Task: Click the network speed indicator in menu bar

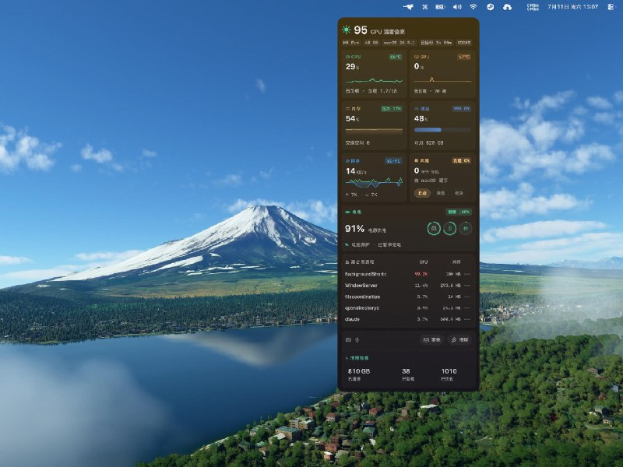Action: (x=533, y=7)
